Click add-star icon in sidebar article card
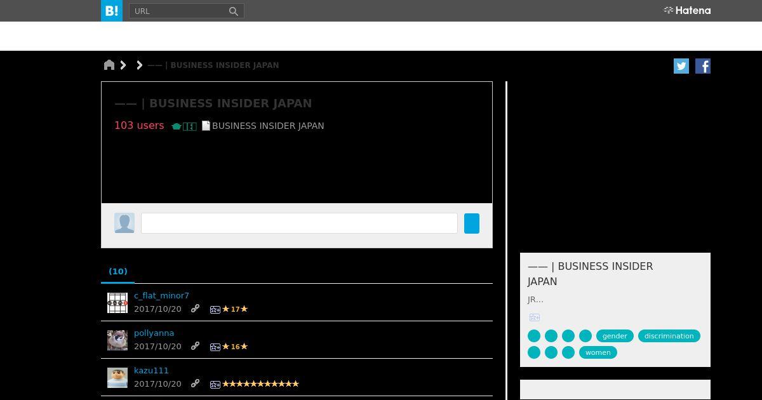Viewport: 762px width, 400px height. pyautogui.click(x=535, y=317)
